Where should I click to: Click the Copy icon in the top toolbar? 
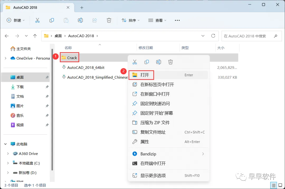click(x=52, y=20)
